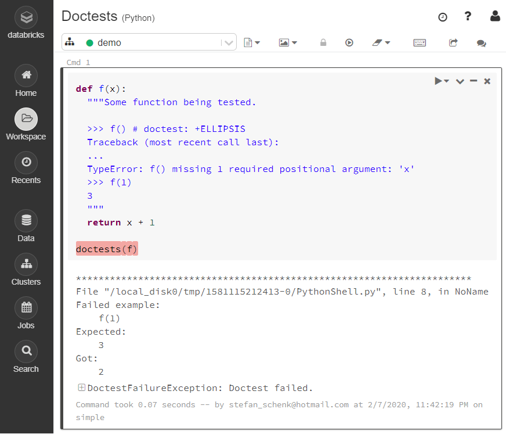Clear notebook results with the eraser icon
Image resolution: width=506 pixels, height=434 pixels.
point(378,42)
